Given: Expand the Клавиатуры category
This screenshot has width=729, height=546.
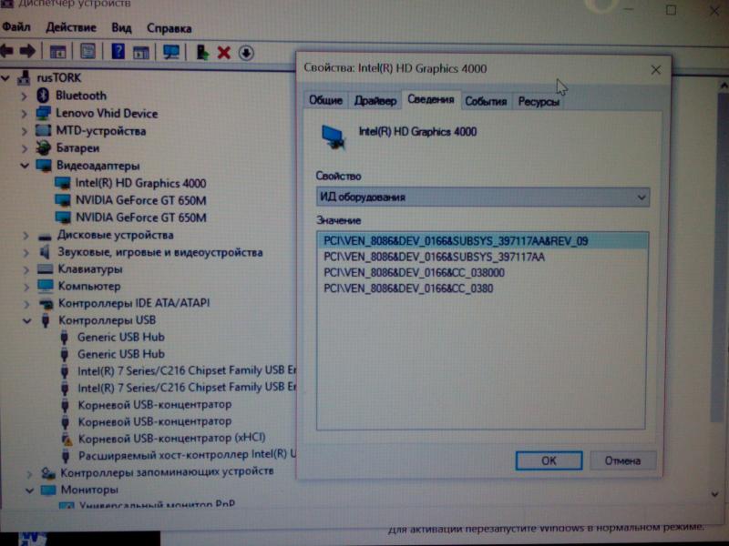Looking at the screenshot, I should (26, 269).
